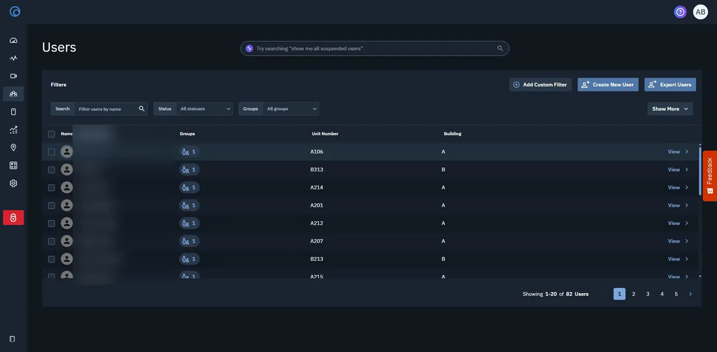
Task: Click Export Users button
Action: (670, 84)
